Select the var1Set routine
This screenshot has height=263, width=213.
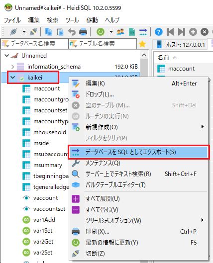43,231
